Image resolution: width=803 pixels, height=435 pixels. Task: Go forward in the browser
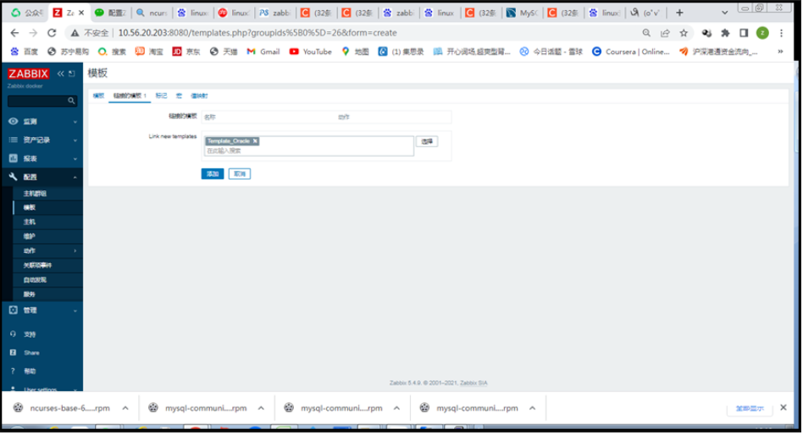33,33
